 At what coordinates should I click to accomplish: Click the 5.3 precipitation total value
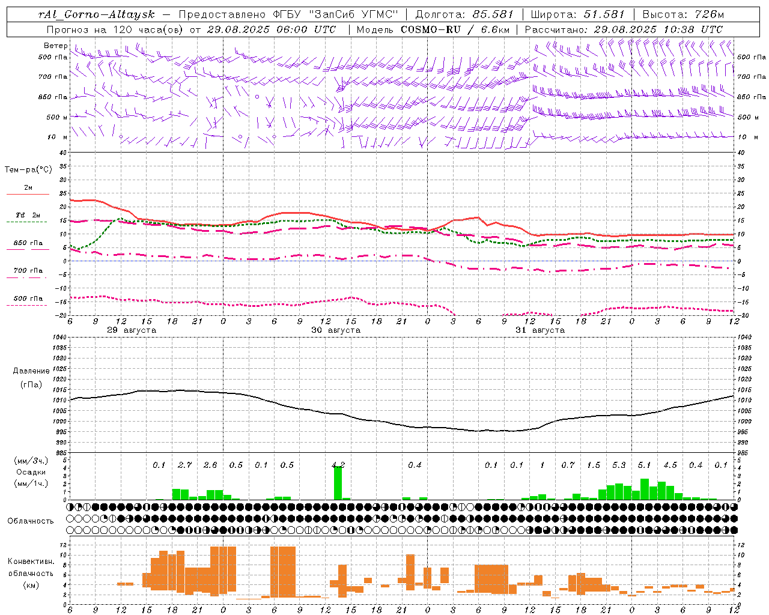(619, 465)
